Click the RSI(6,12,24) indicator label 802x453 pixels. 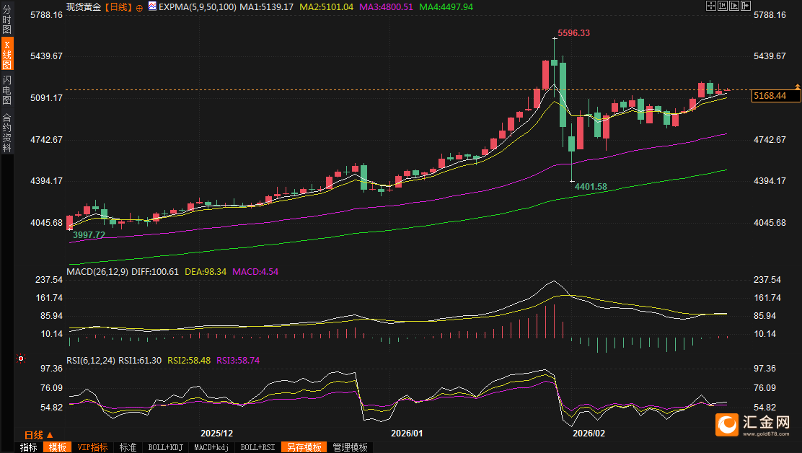[x=91, y=361]
